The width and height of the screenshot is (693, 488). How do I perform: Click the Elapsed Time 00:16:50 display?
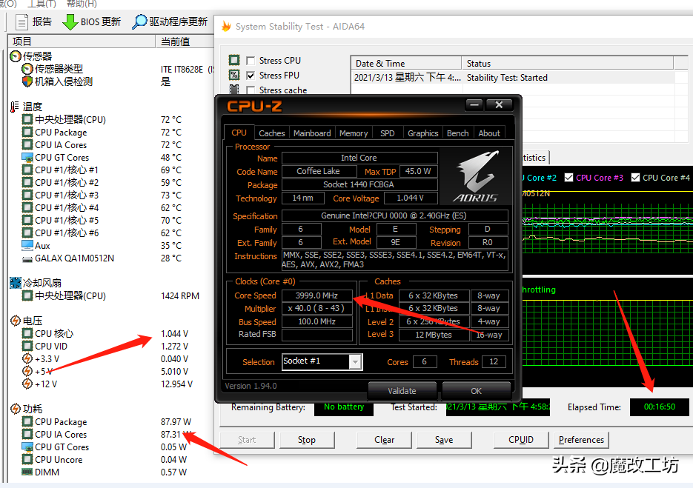pyautogui.click(x=660, y=407)
